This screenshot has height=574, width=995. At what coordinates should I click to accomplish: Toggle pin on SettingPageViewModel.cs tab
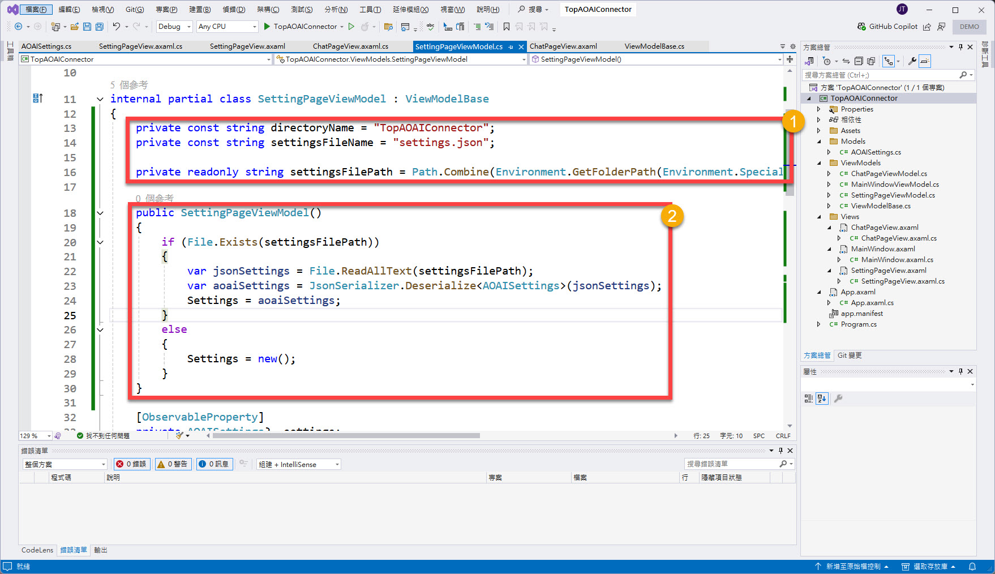click(x=511, y=47)
